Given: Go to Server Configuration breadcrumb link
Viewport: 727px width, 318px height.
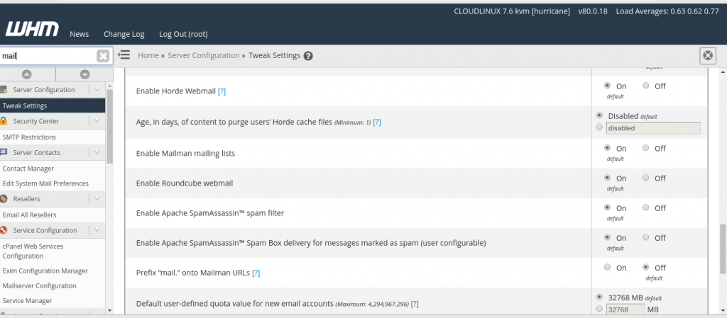Looking at the screenshot, I should click(204, 55).
